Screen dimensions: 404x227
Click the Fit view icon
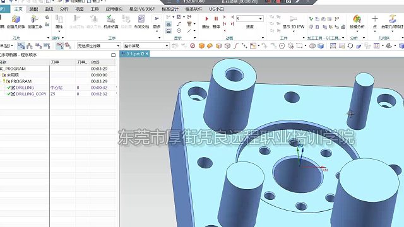point(333,46)
